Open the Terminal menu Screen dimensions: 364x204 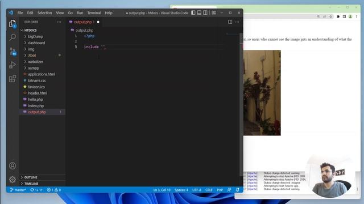click(x=94, y=12)
